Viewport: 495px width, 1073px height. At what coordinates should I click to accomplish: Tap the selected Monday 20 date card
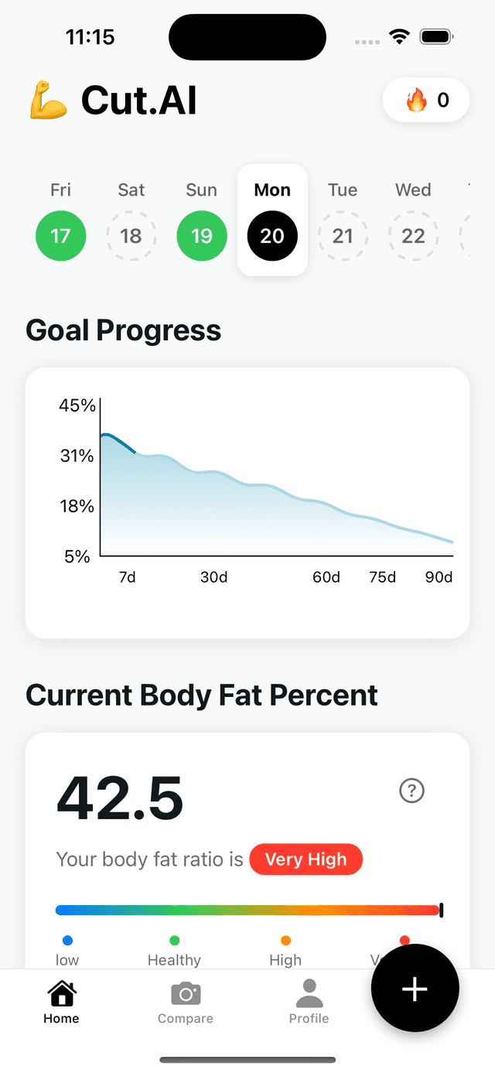(x=272, y=220)
